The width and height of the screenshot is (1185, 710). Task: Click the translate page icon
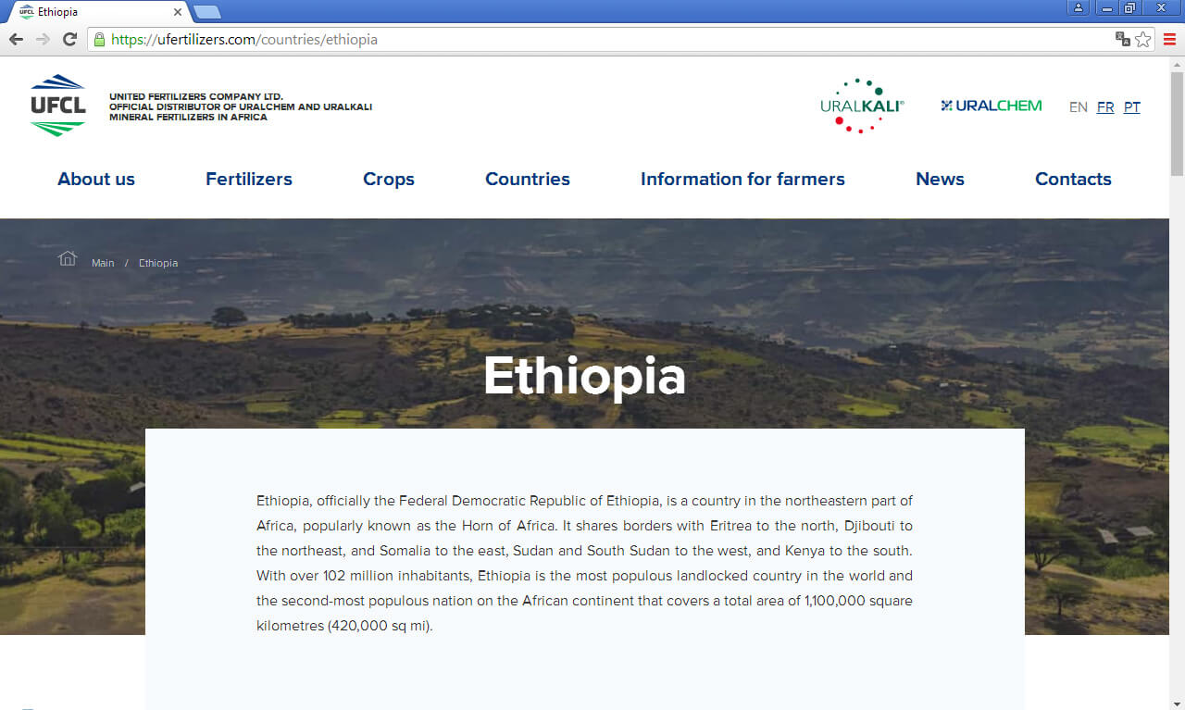[x=1123, y=39]
